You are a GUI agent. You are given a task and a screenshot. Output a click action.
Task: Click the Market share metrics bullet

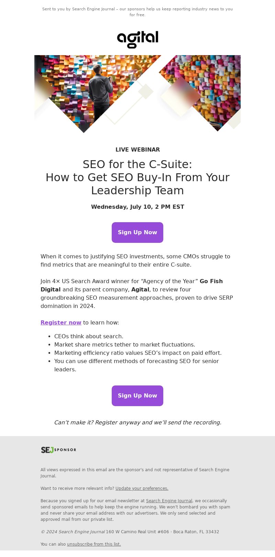[125, 345]
